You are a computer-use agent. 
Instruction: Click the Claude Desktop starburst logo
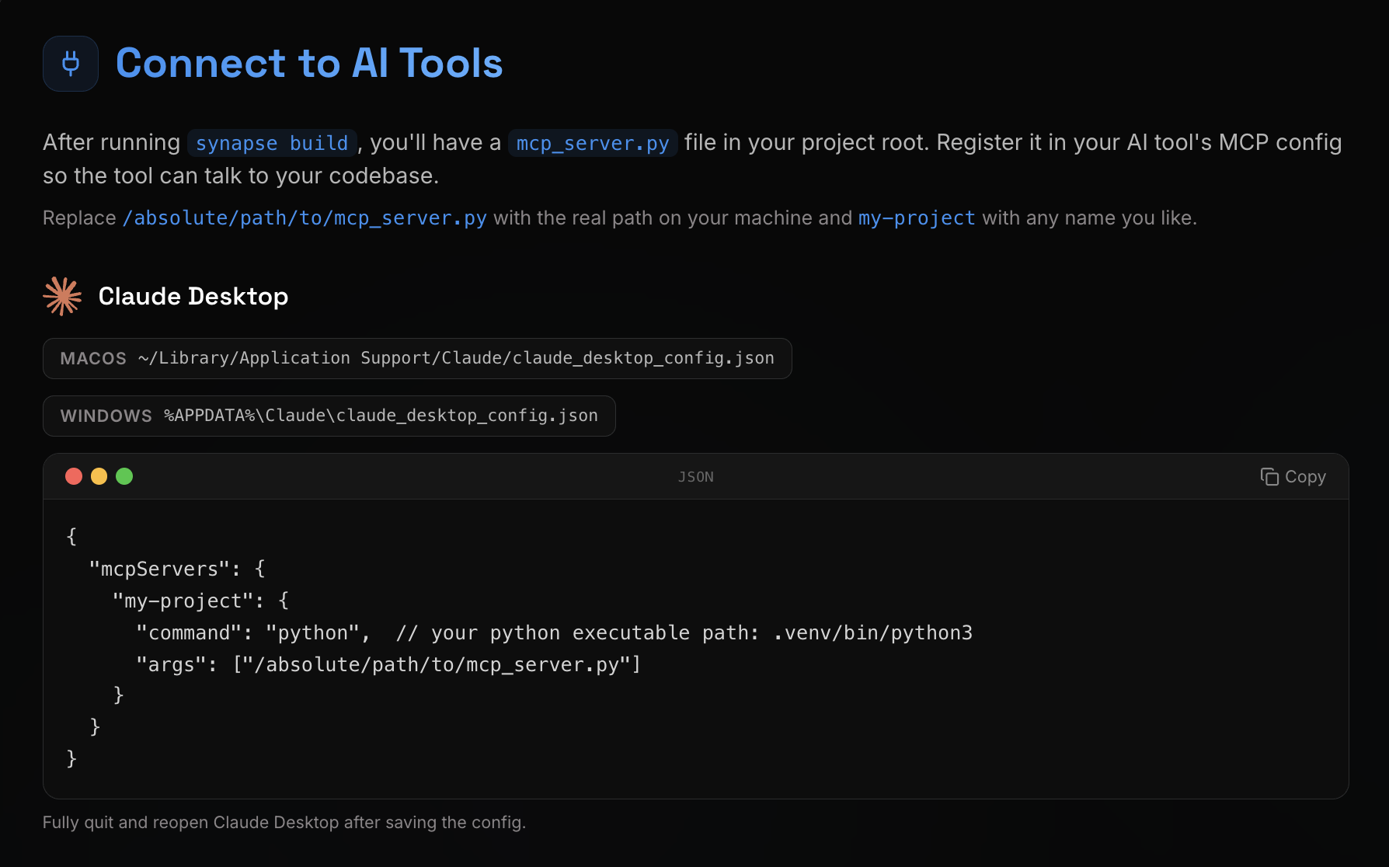pyautogui.click(x=62, y=296)
